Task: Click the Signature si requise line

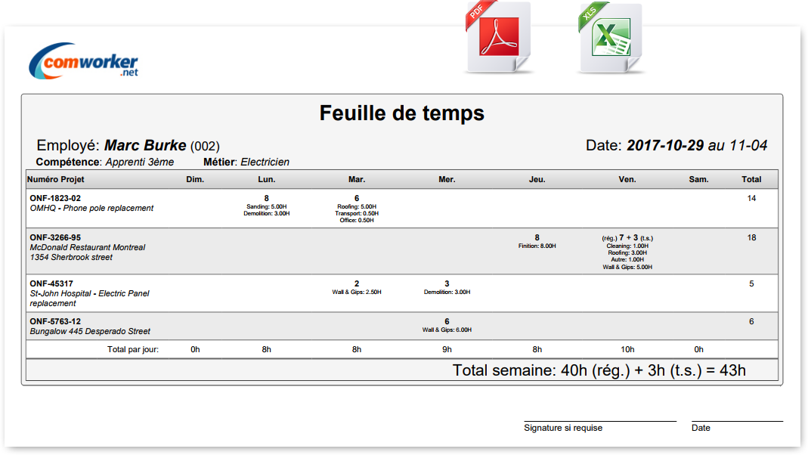Action: 599,420
